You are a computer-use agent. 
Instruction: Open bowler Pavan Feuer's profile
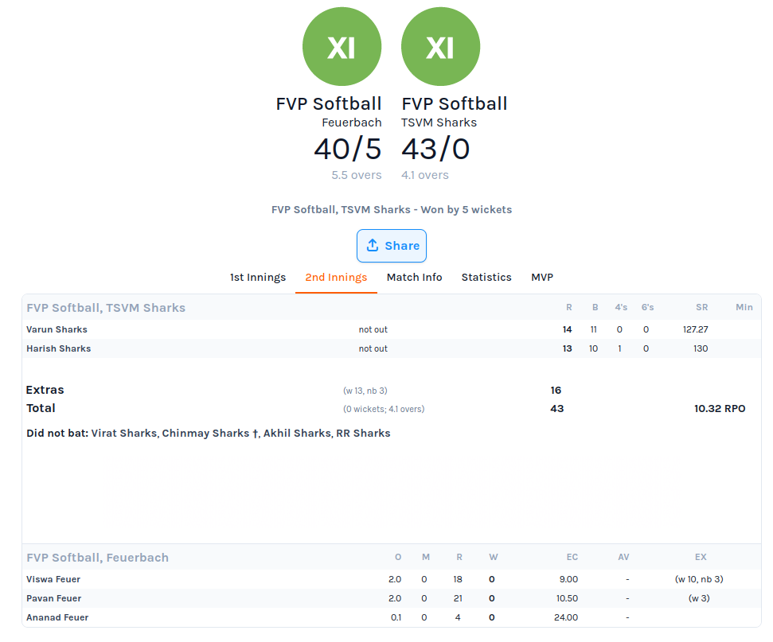click(x=53, y=598)
